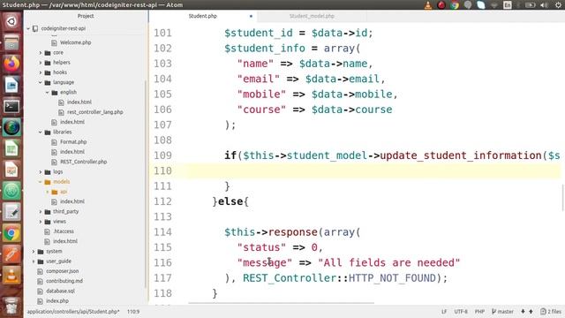Viewport: 565px width, 318px height.
Task: Collapse the libraries folder
Action: (x=41, y=132)
